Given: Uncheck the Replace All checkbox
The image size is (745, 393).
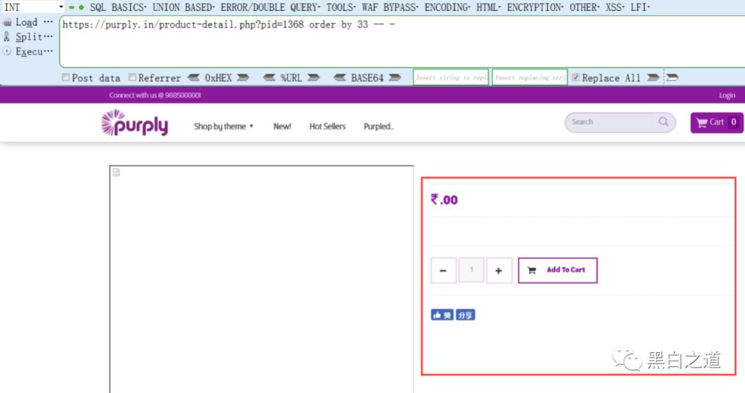Looking at the screenshot, I should pos(576,77).
